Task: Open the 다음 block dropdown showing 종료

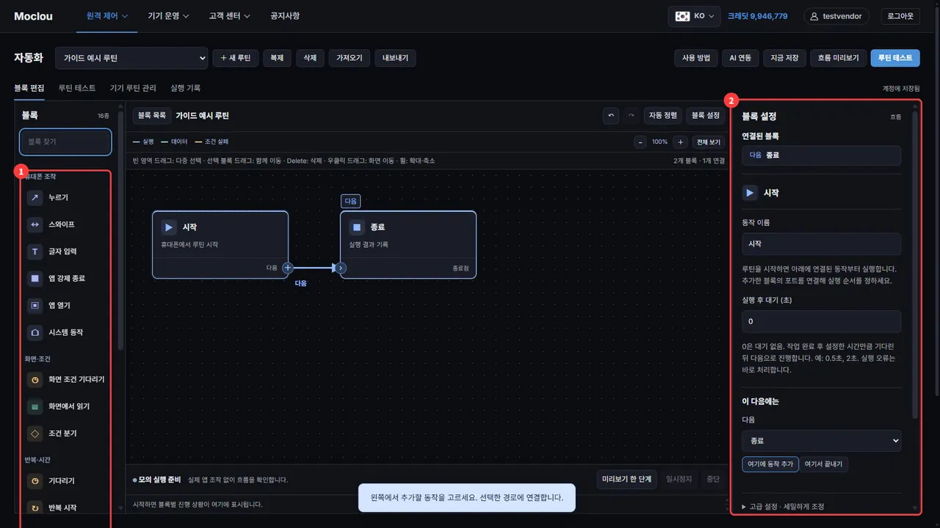Action: [x=821, y=441]
